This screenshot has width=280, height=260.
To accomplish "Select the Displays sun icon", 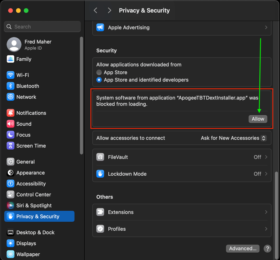I will tap(10, 243).
